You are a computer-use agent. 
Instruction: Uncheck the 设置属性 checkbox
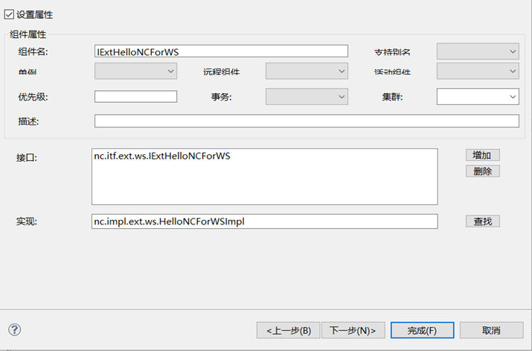click(9, 15)
